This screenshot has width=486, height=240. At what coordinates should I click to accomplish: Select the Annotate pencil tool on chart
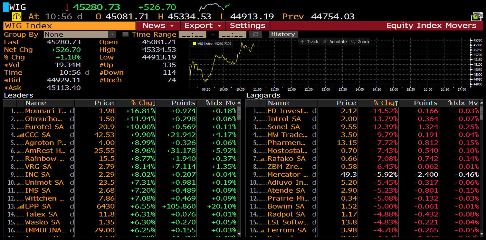[x=335, y=41]
